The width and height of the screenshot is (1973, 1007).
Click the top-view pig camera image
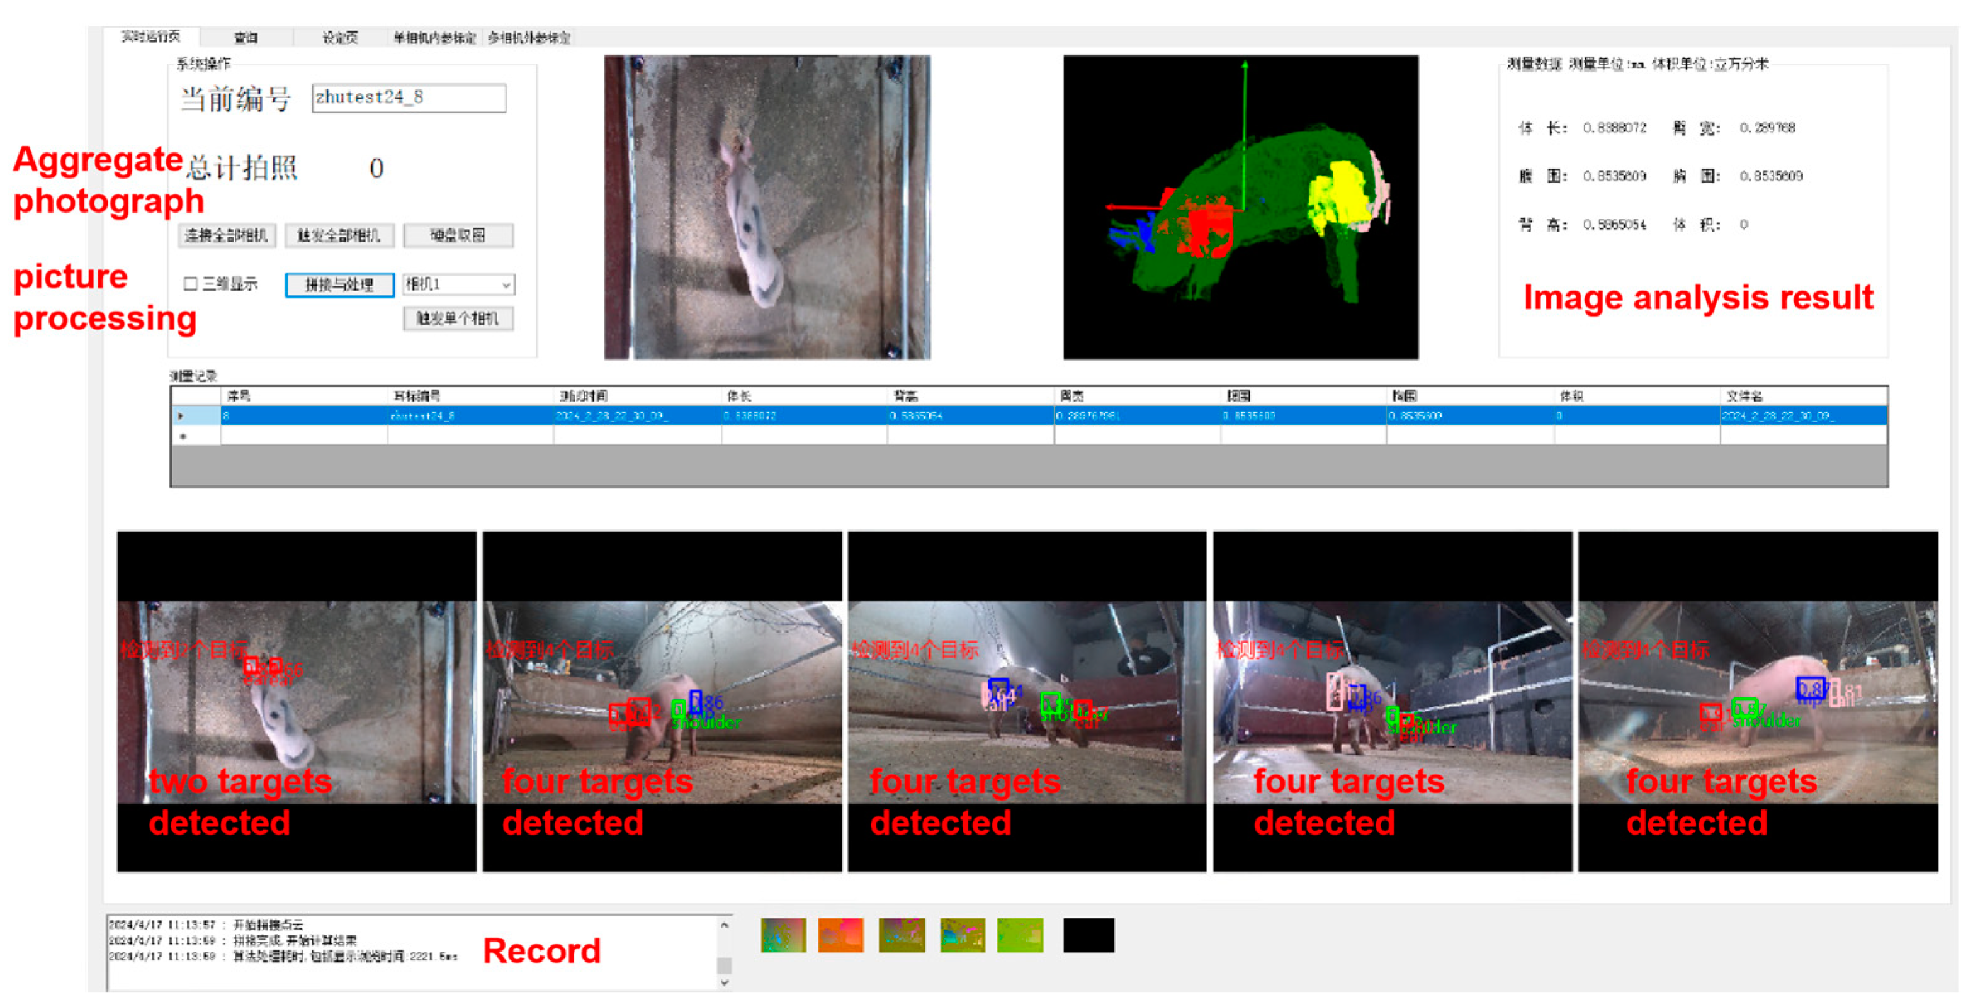tap(767, 207)
